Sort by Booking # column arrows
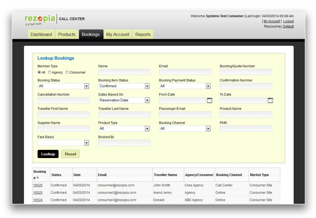The width and height of the screenshot is (316, 218). 38,178
